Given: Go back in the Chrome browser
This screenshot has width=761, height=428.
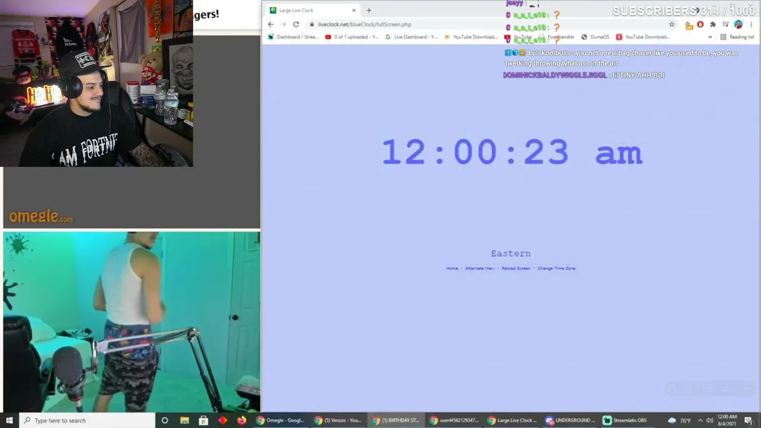Looking at the screenshot, I should point(271,24).
